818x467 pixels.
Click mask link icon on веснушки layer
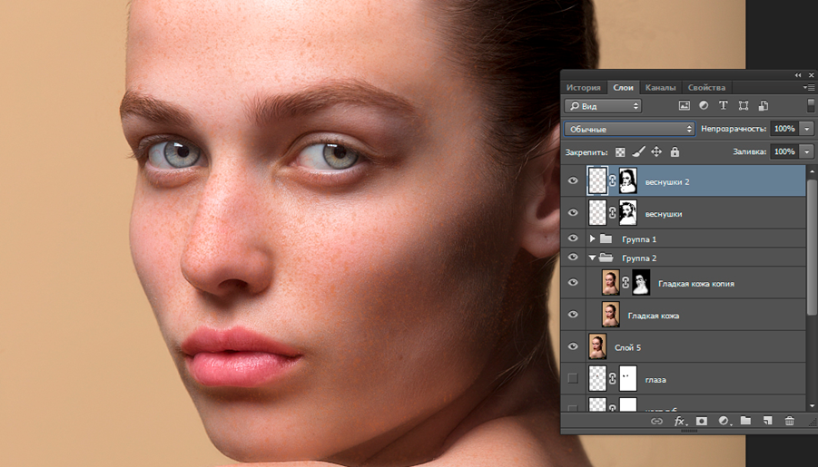coord(613,213)
